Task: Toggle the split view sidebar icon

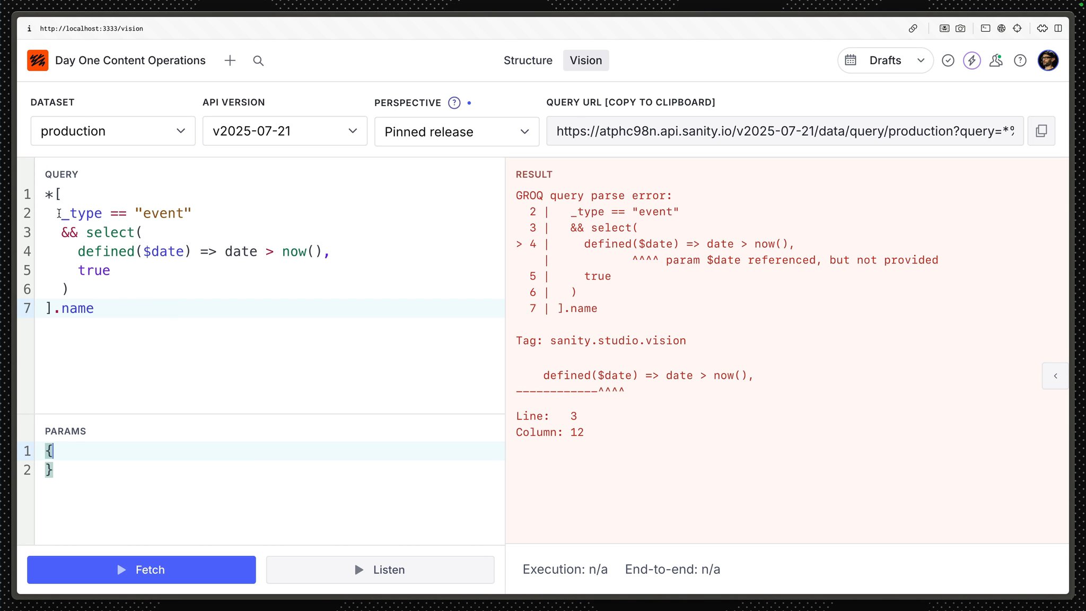Action: pyautogui.click(x=1058, y=29)
